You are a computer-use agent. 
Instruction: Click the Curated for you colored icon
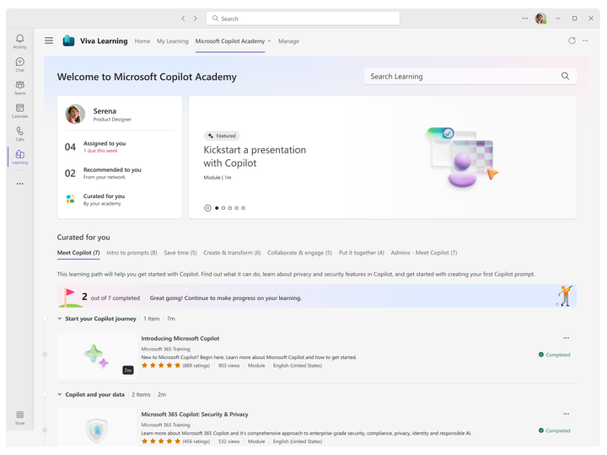pos(71,199)
